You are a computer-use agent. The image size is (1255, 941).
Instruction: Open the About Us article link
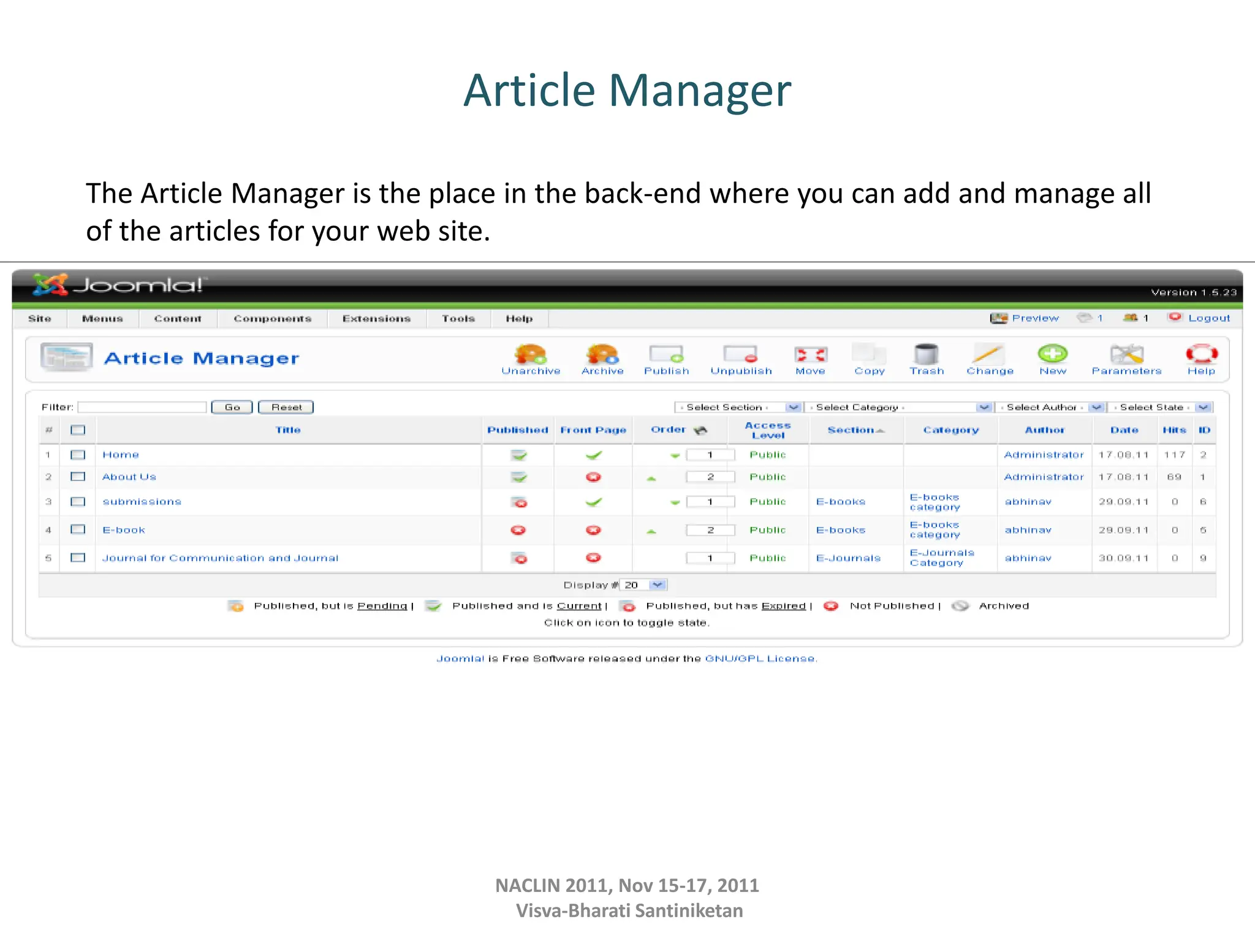pos(129,477)
